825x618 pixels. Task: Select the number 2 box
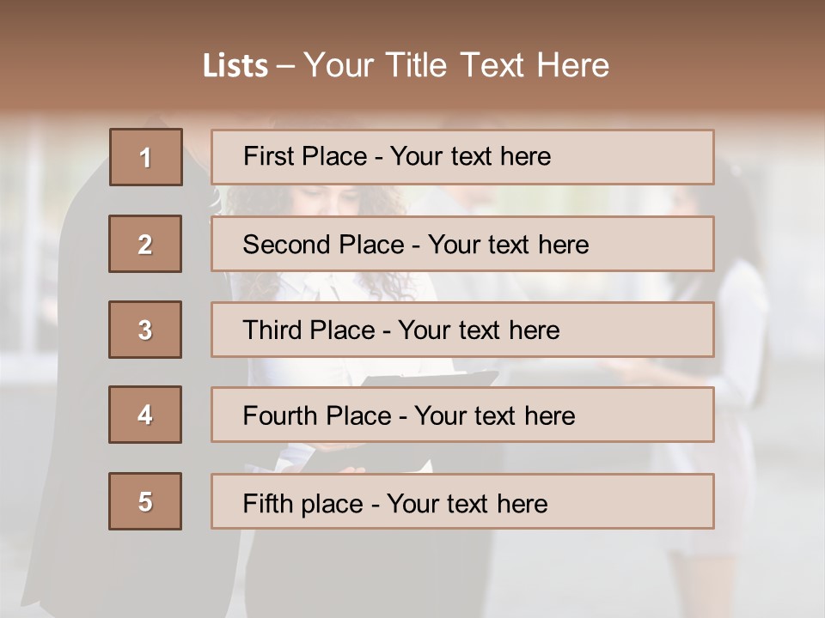click(145, 244)
